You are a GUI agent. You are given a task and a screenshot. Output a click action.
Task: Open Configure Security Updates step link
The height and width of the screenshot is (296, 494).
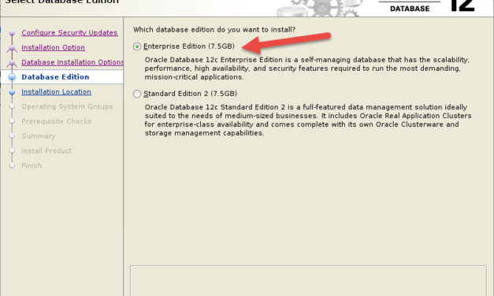(x=69, y=33)
